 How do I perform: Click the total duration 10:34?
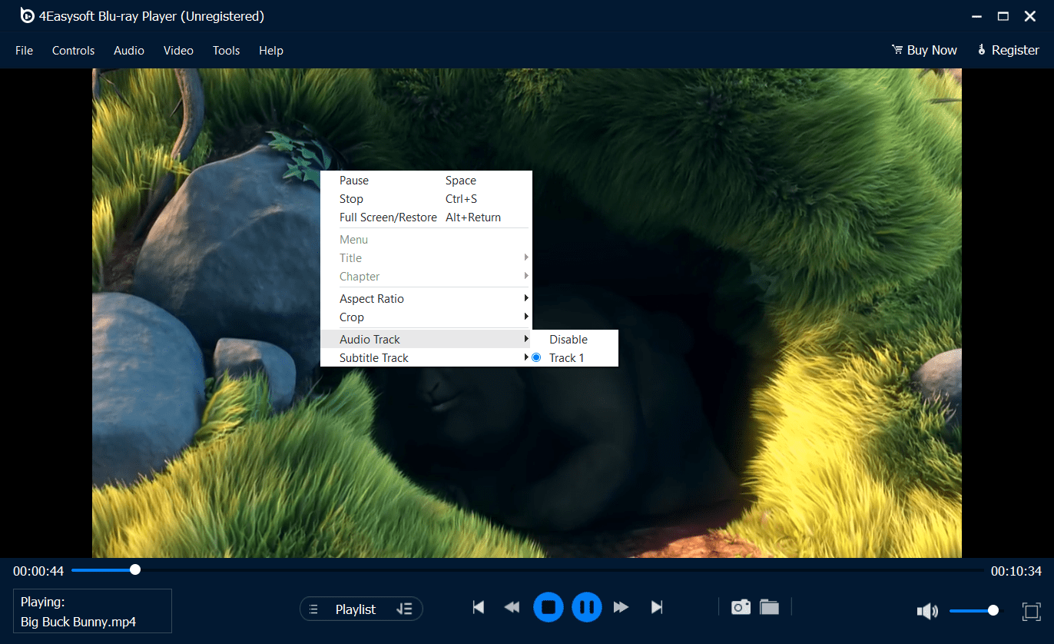1016,571
